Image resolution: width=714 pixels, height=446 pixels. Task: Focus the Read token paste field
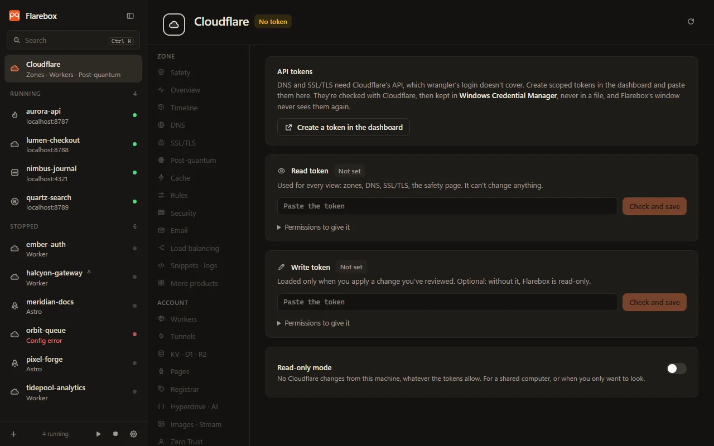click(447, 206)
